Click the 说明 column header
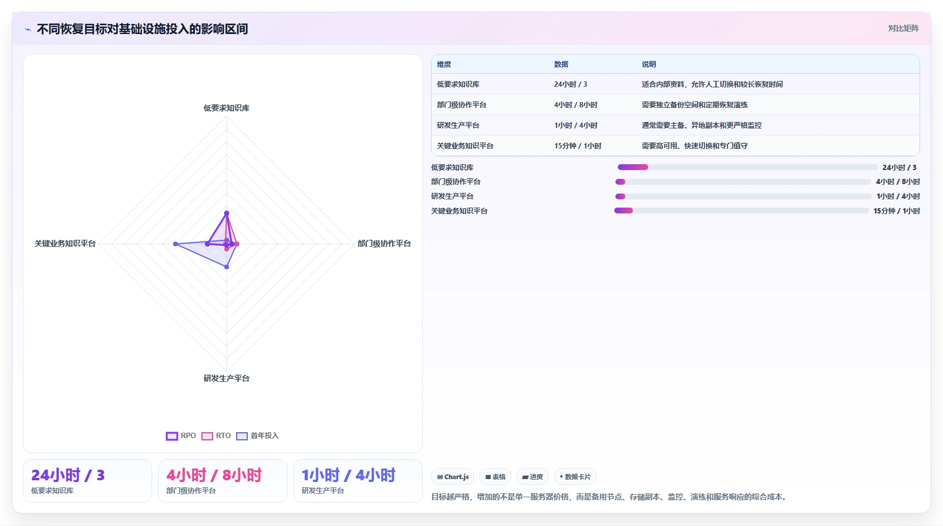The width and height of the screenshot is (943, 526). coord(649,65)
